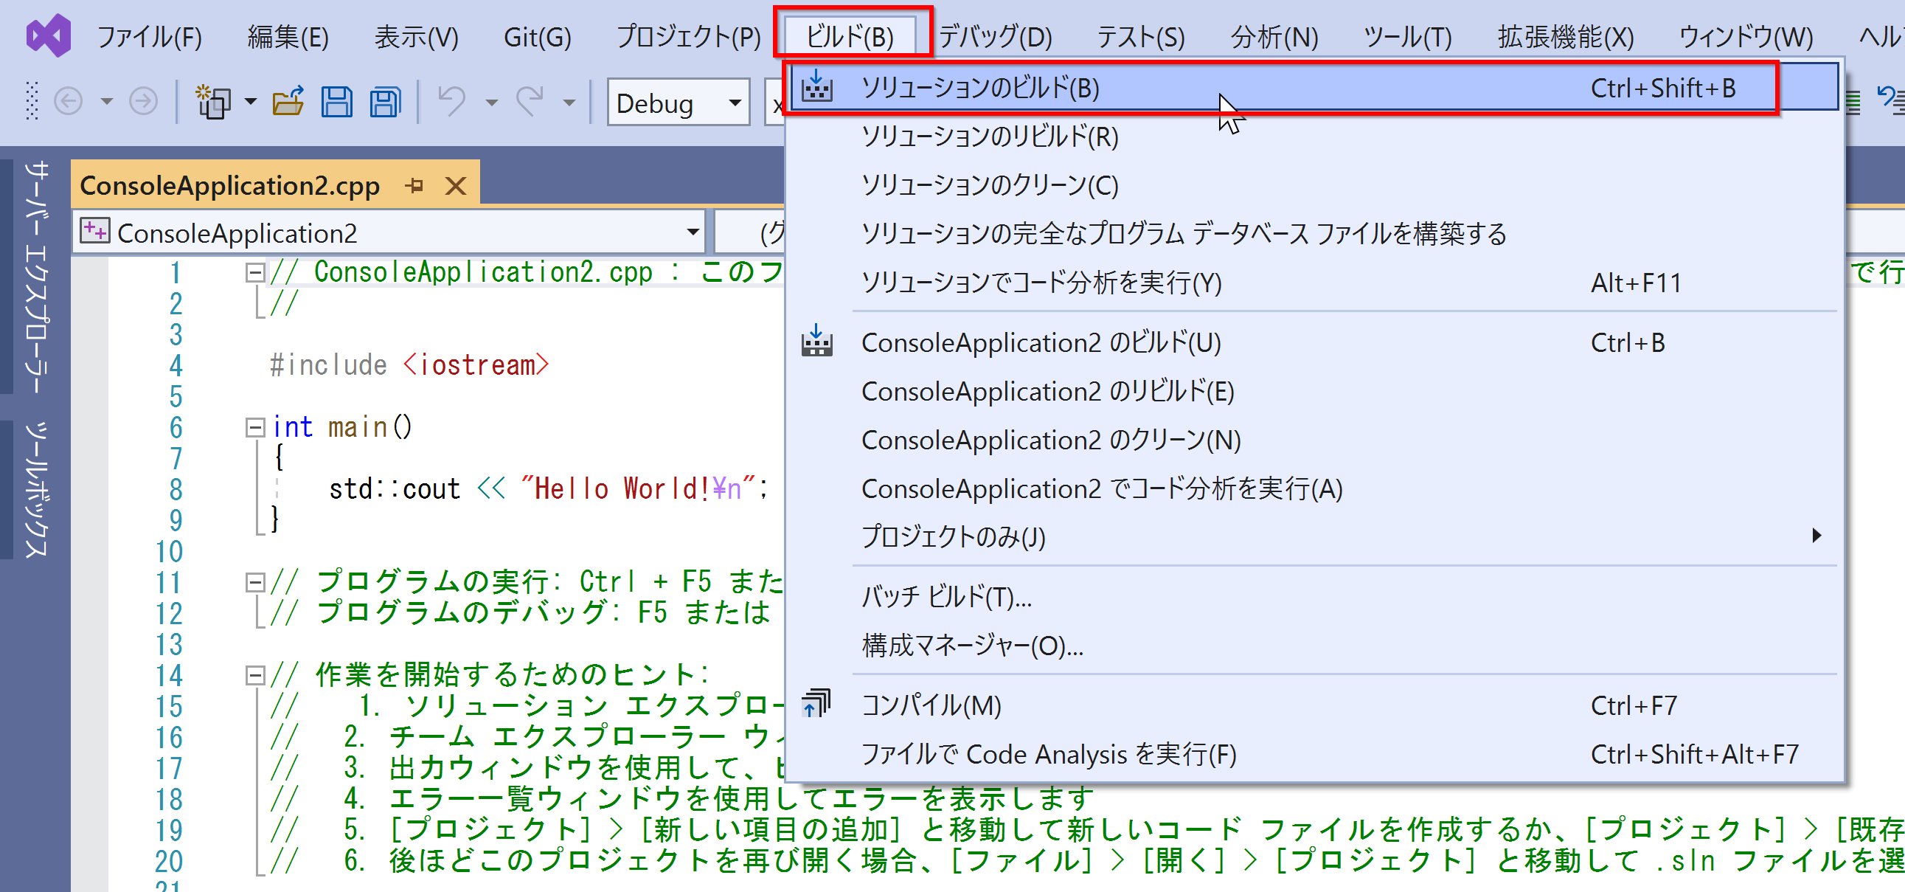The image size is (1905, 892).
Task: Select ファイルで Code Analysis を実行(F)
Action: click(x=1314, y=755)
